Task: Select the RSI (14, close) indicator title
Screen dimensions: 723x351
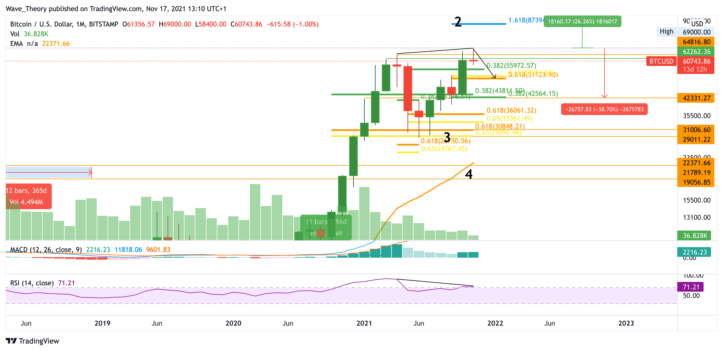Action: pyautogui.click(x=32, y=283)
